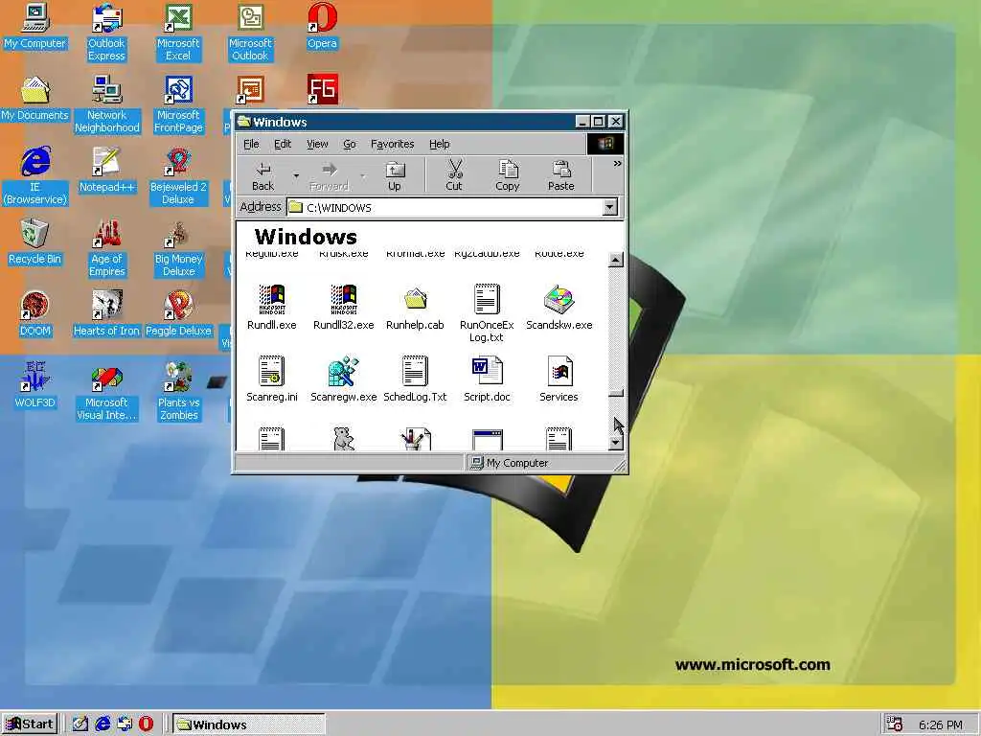
Task: Select Peggle Deluxe desktop shortcut
Action: pyautogui.click(x=178, y=313)
